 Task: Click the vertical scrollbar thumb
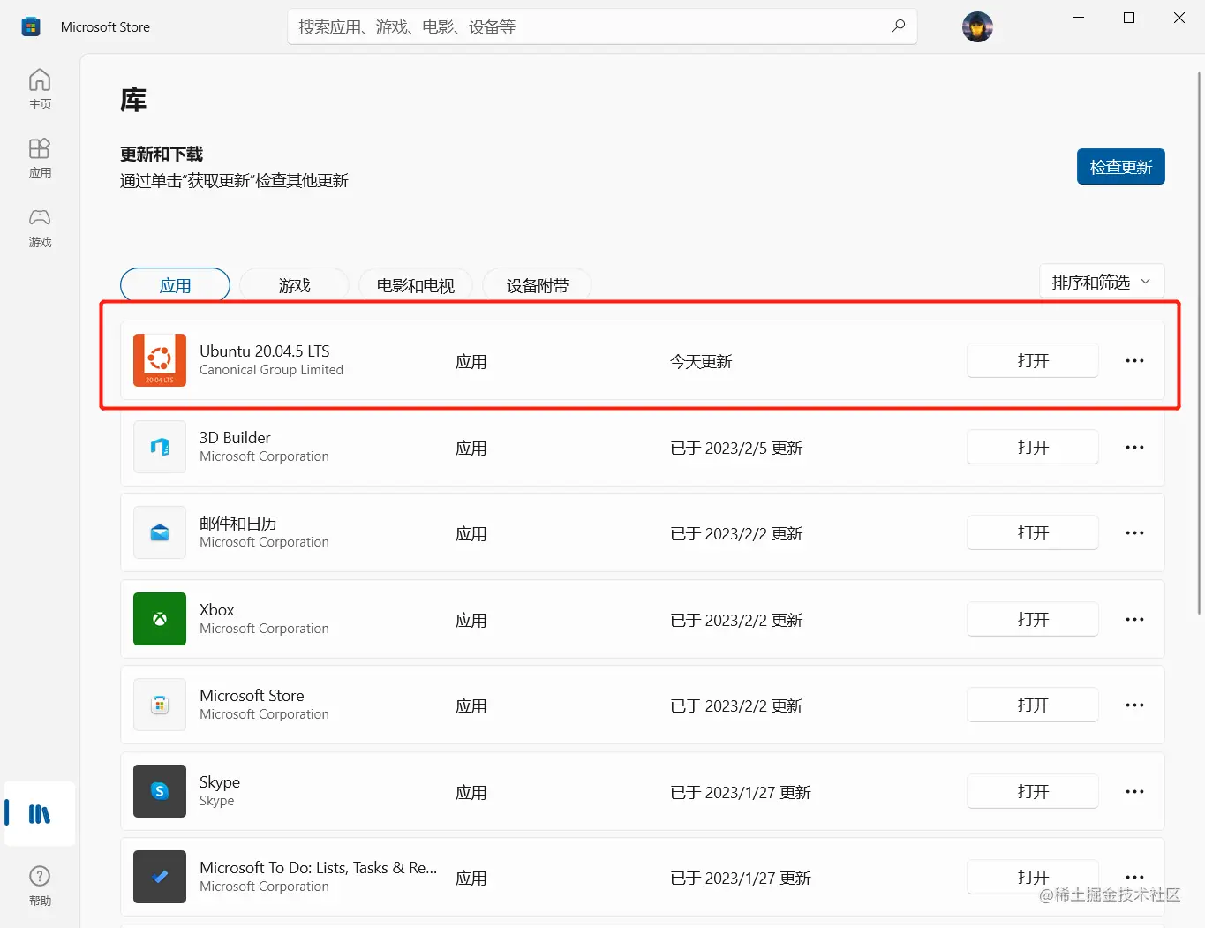coord(1200,344)
